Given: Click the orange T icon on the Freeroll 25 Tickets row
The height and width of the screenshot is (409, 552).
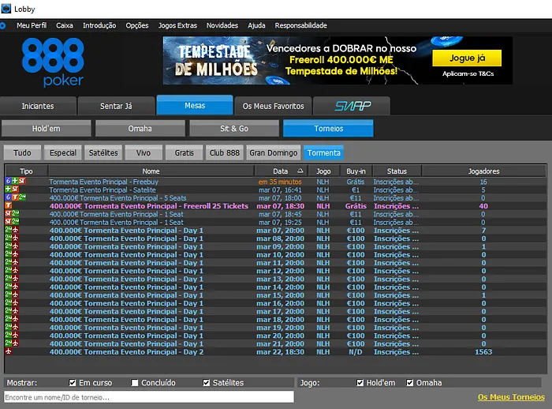Looking at the screenshot, I should tap(8, 205).
